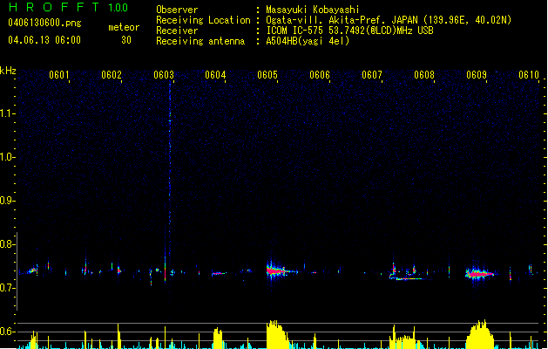Click the strong meteor echo at 0609
The image size is (548, 349).
[479, 274]
